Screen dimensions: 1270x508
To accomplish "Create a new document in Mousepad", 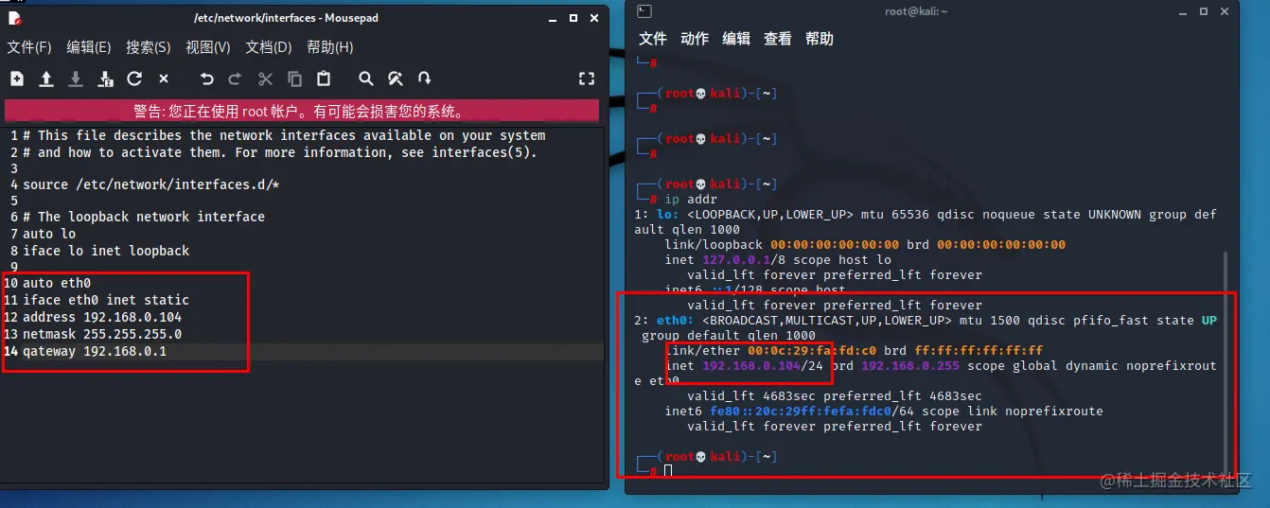I will [x=17, y=79].
